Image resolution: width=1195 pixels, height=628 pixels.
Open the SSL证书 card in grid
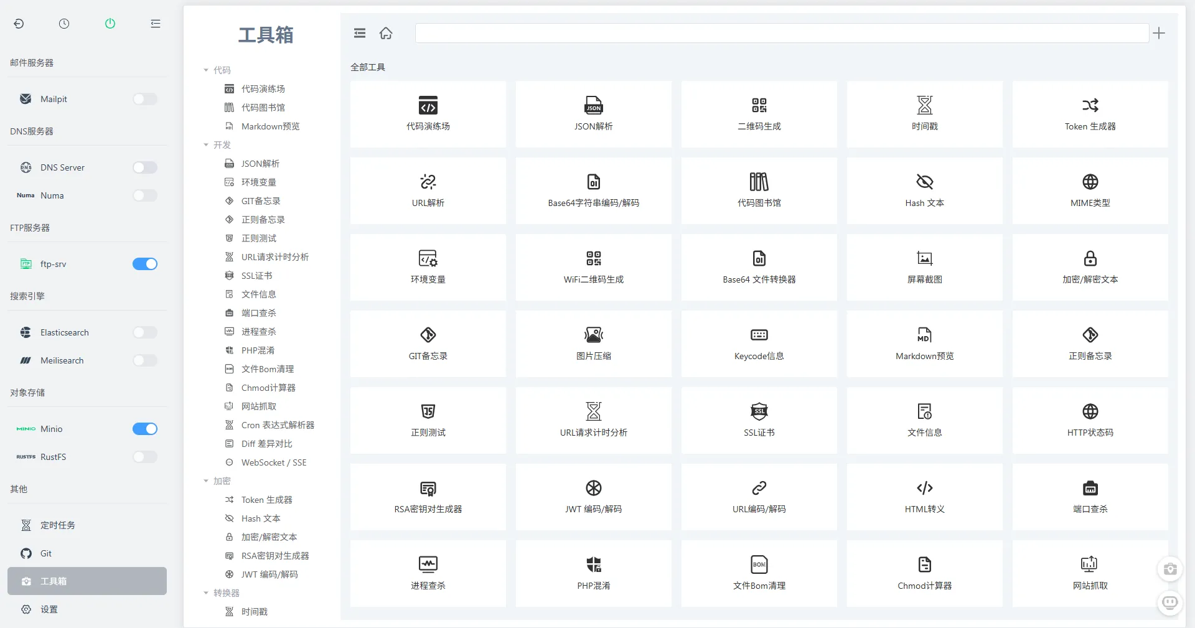point(759,420)
